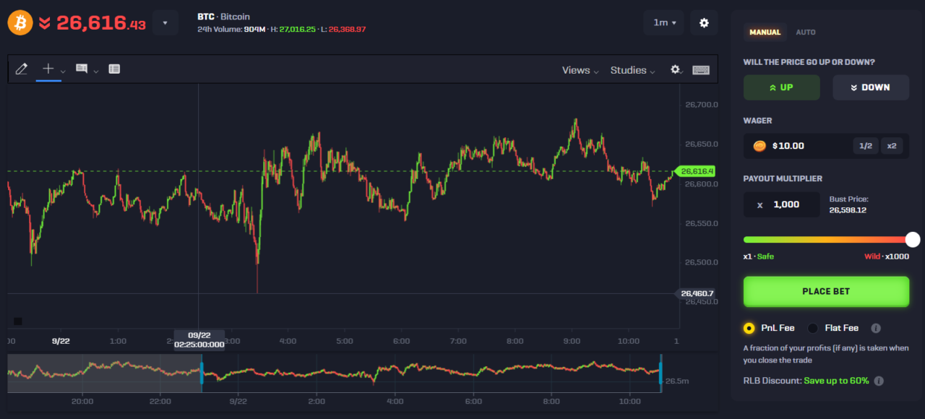925x419 pixels.
Task: Open the 1m timeframe dropdown
Action: [663, 22]
